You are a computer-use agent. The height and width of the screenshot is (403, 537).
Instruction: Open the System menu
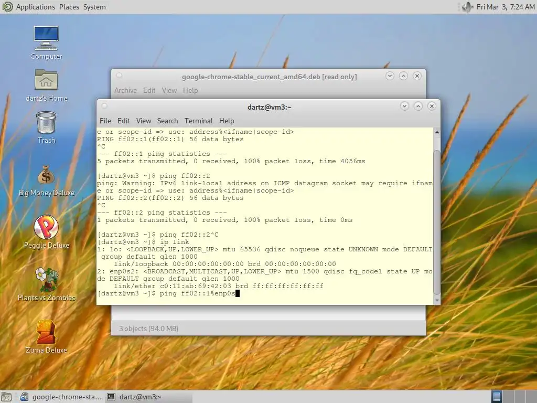tap(94, 7)
